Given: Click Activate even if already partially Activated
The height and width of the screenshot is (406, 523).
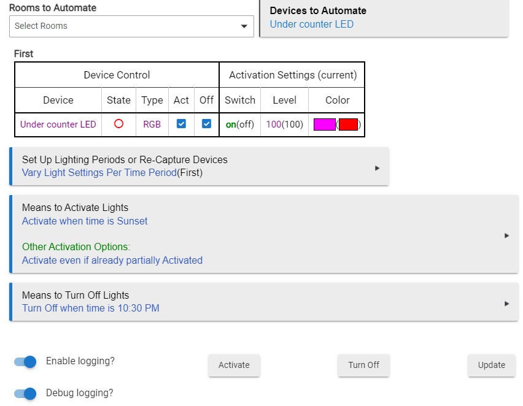Looking at the screenshot, I should 112,260.
